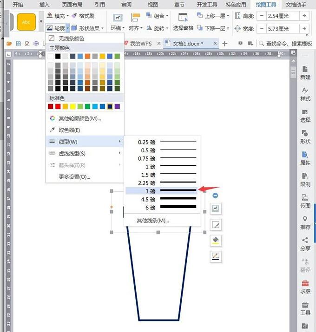The height and width of the screenshot is (332, 316).
Task: Open More Settings (更多设置) option
Action: tap(85, 176)
